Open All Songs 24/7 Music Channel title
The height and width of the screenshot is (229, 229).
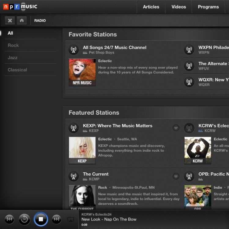(114, 47)
